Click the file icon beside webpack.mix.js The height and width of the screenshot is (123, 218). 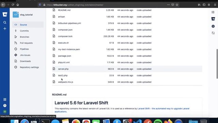coord(54,82)
